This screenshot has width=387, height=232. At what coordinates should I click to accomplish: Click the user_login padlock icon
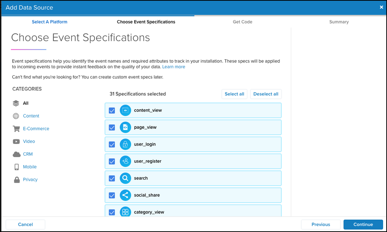tap(125, 144)
